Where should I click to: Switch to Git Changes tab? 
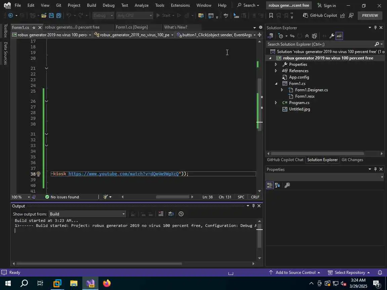(352, 160)
